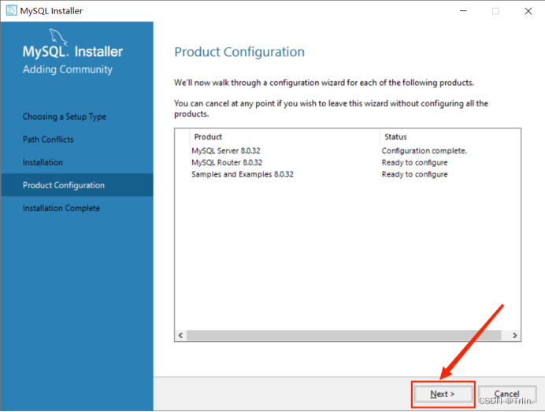
Task: Click the MySQL Installer title bar icon
Action: pos(10,11)
